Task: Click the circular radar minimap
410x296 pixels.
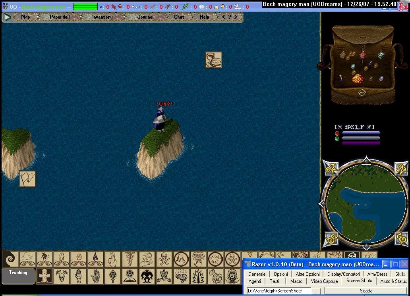Action: [x=366, y=204]
